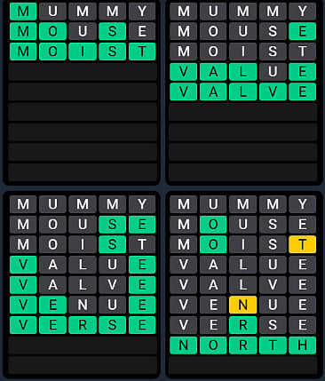Select green R in VERSE row with gray V

(x=242, y=325)
